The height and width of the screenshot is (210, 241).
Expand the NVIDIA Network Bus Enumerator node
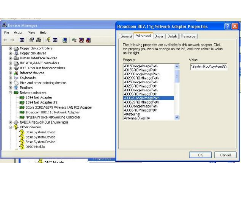coord(10,122)
